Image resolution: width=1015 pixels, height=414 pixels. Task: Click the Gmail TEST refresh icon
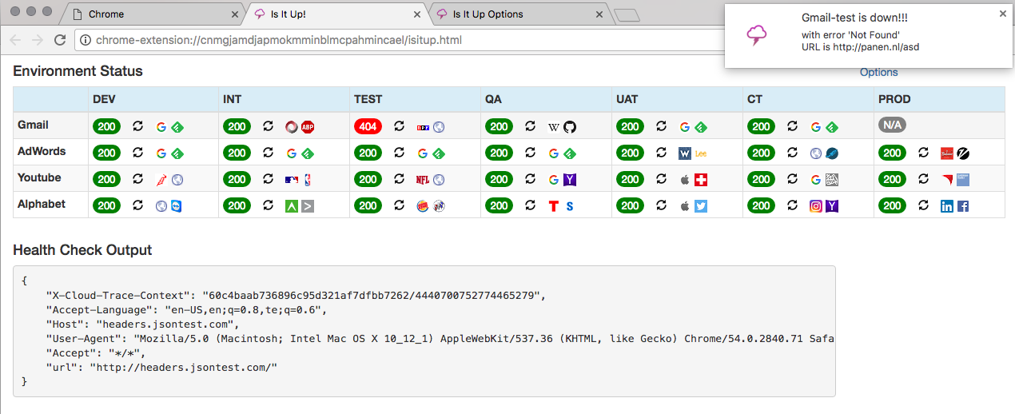click(x=400, y=126)
